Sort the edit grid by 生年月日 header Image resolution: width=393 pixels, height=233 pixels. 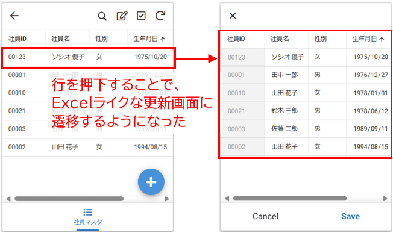368,39
